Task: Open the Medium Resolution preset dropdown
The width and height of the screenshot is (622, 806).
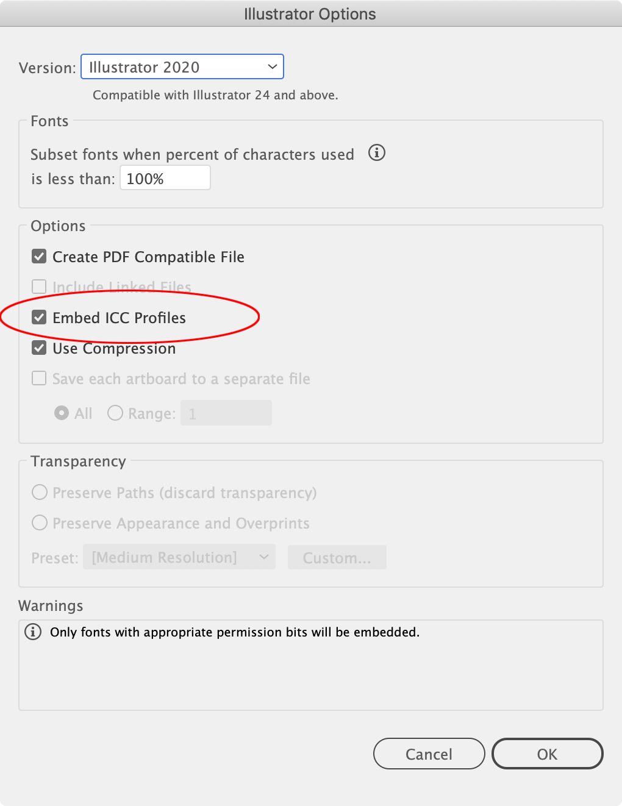Action: click(179, 557)
